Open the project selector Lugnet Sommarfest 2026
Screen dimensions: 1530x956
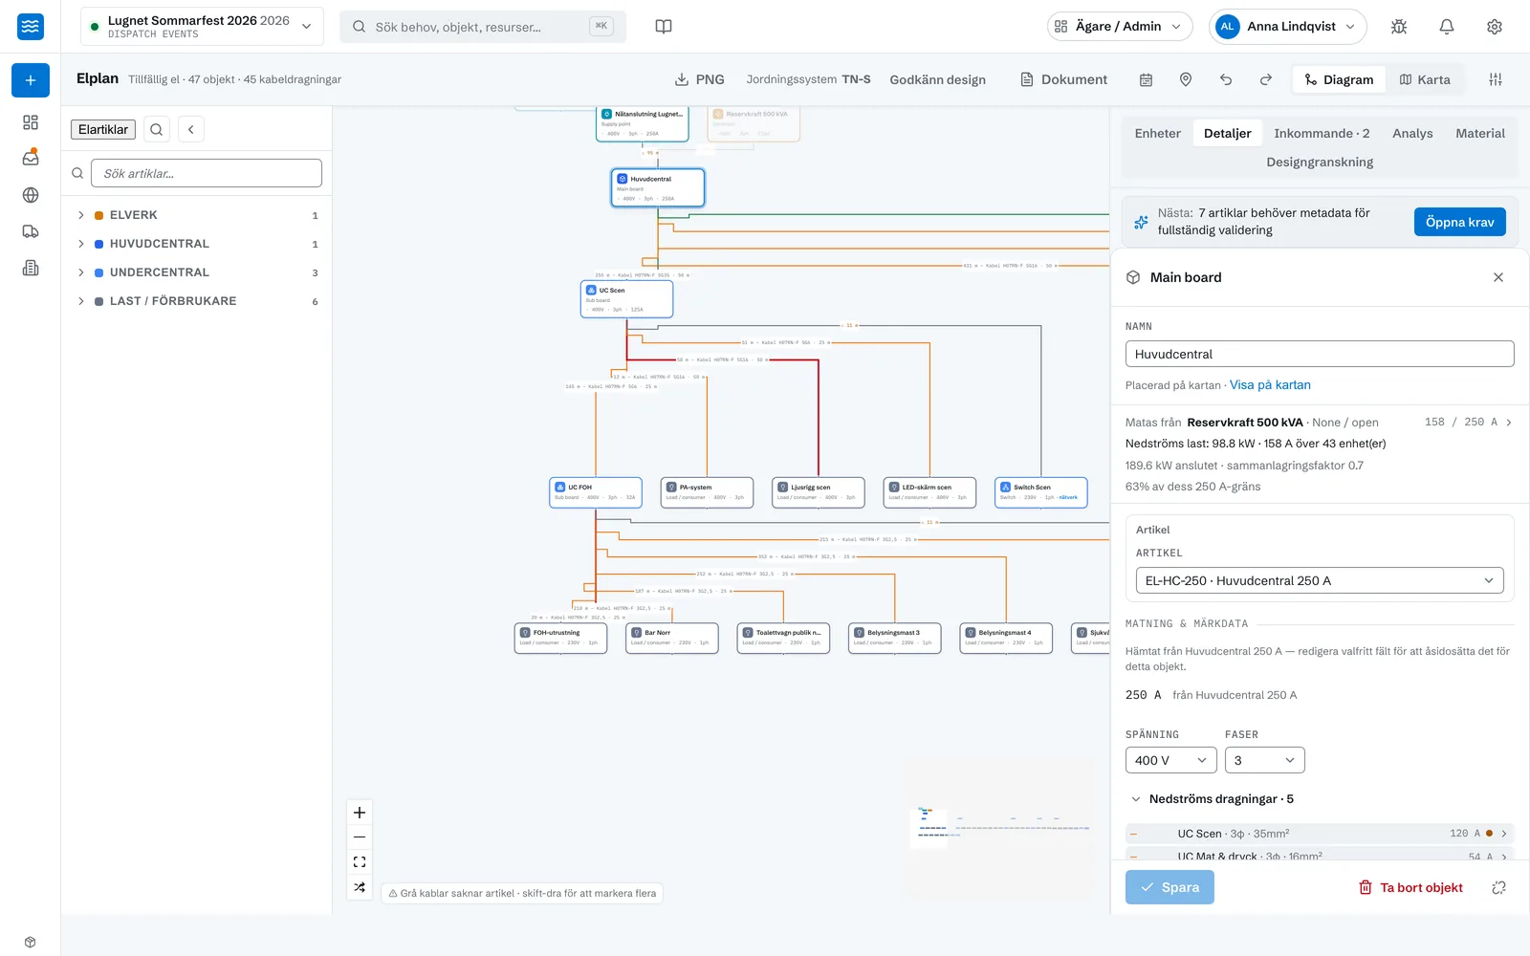(202, 27)
